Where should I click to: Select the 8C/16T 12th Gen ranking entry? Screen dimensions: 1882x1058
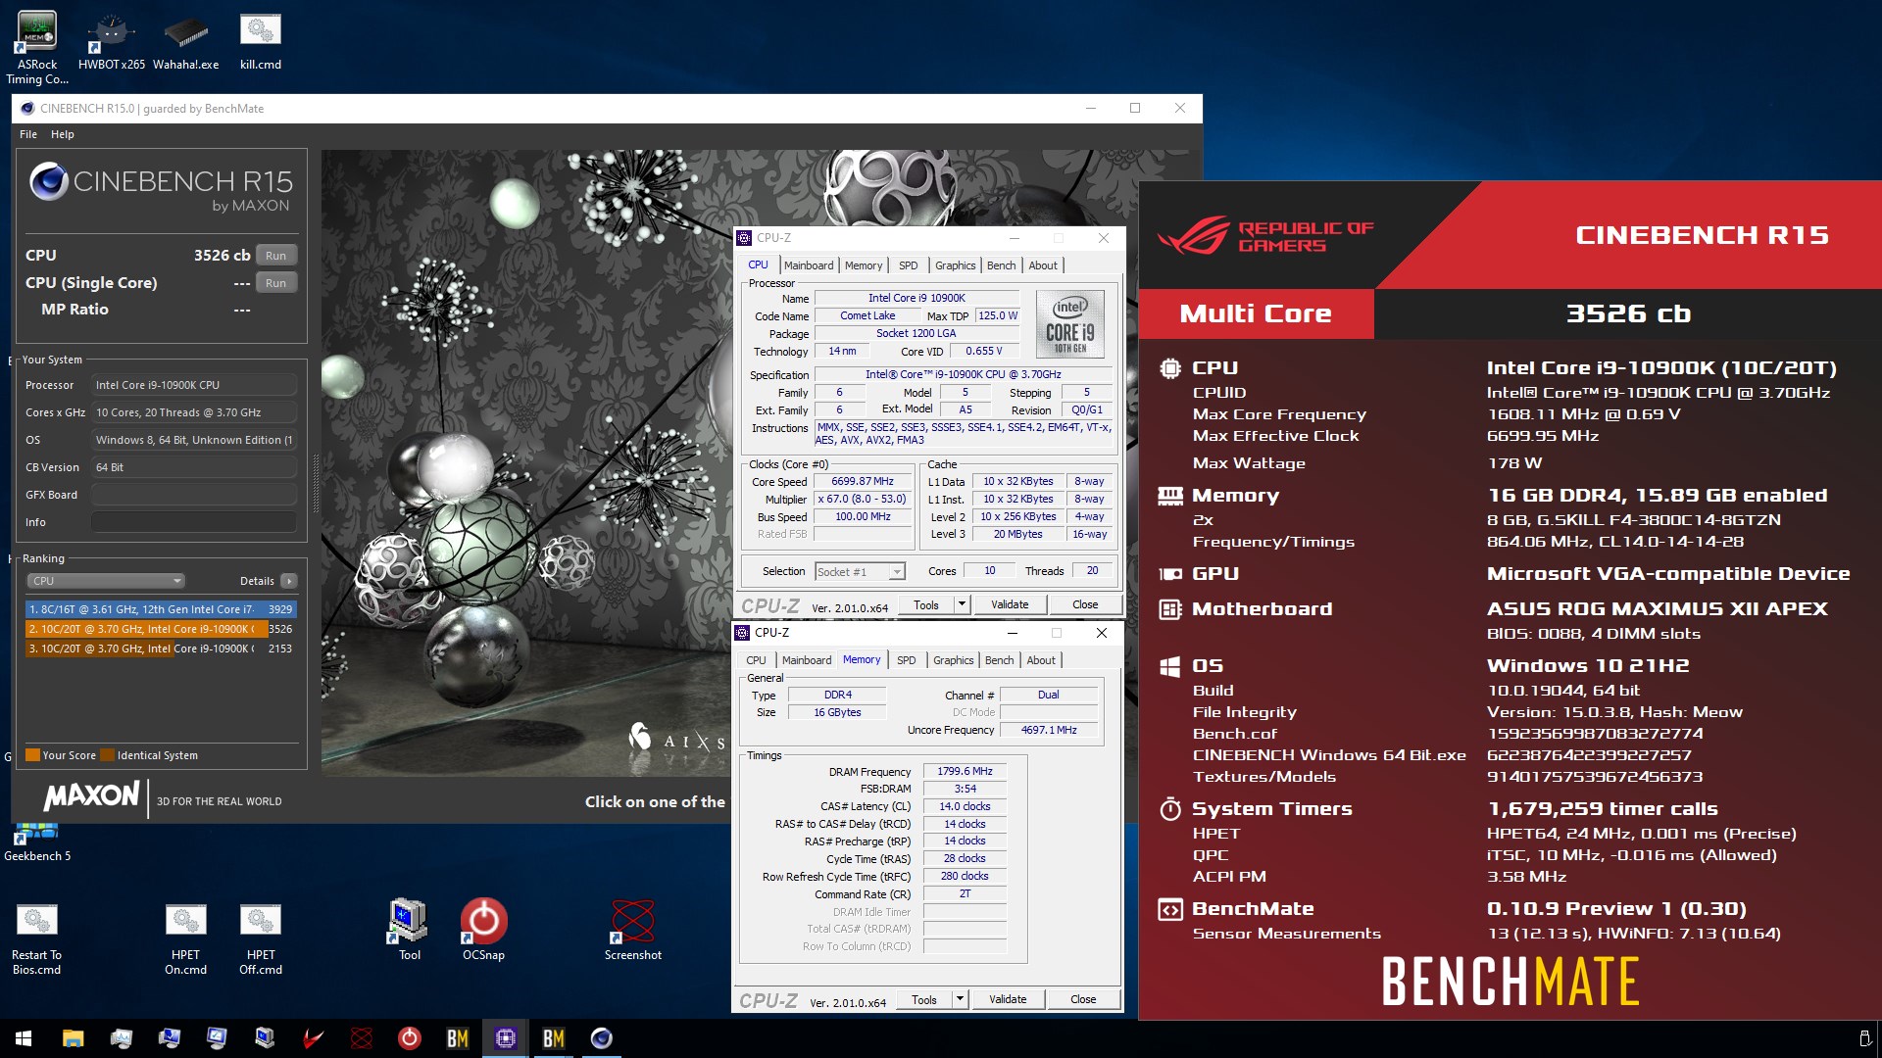click(x=161, y=609)
